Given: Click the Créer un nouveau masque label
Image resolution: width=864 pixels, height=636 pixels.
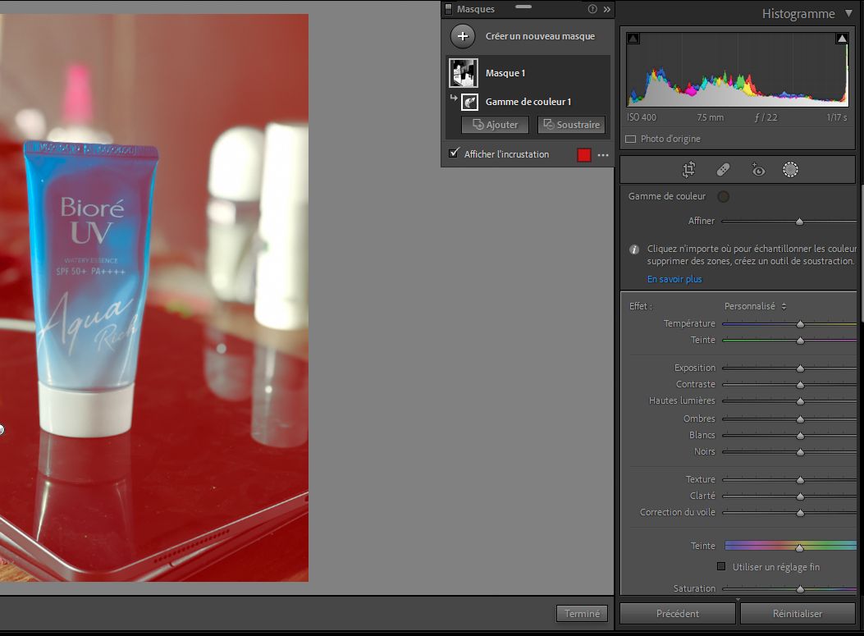Looking at the screenshot, I should [x=540, y=36].
